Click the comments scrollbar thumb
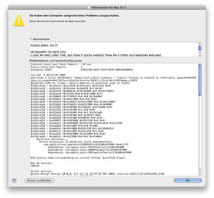Image resolution: width=214 pixels, height=198 pixels. (200, 48)
